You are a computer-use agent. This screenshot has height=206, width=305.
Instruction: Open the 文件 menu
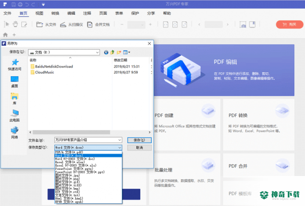click(x=8, y=13)
